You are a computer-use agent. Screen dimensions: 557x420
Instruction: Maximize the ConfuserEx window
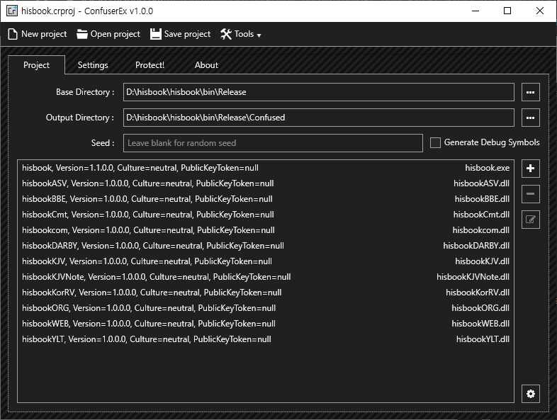(507, 11)
